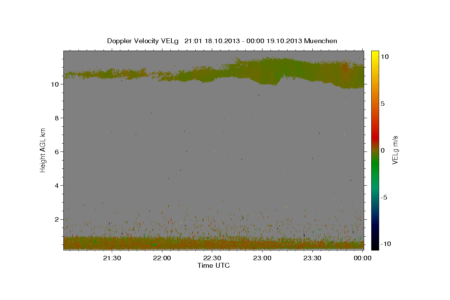
Task: Pick the black bottom of the colorbar
Action: click(375, 246)
